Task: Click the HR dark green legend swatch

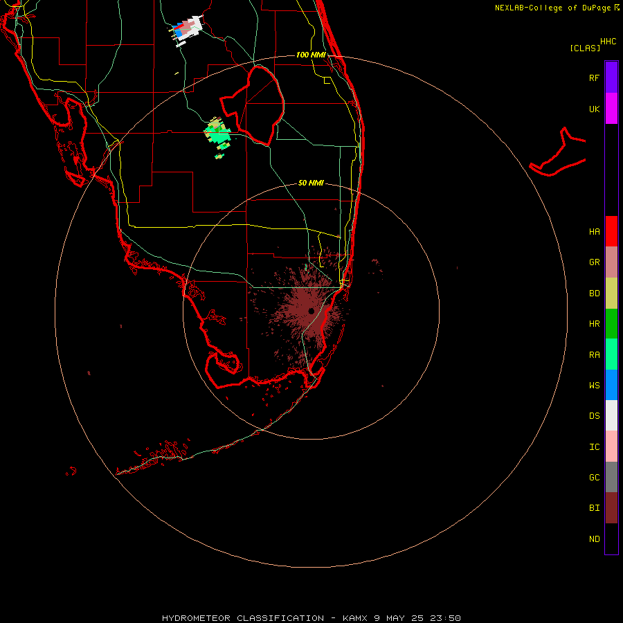Action: coord(611,324)
